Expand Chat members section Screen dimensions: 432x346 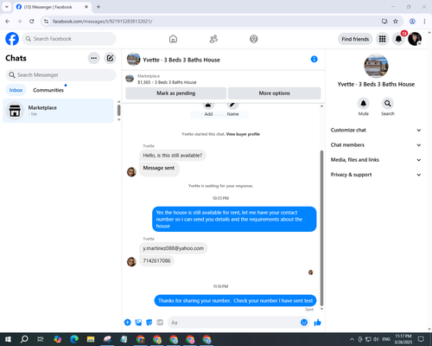pos(376,145)
